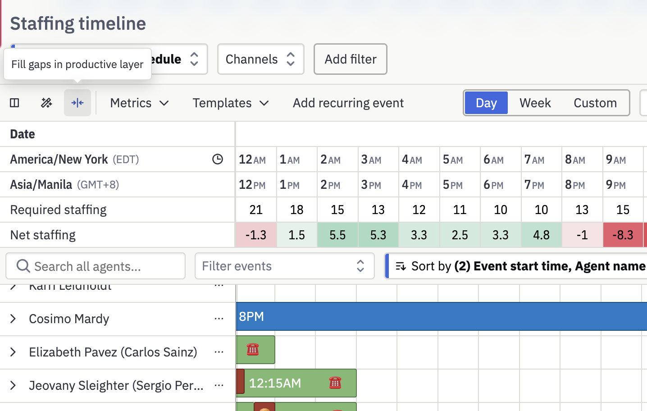Click phone icon in the 12:15AM event
Viewport: 647px width, 411px height.
(x=335, y=383)
